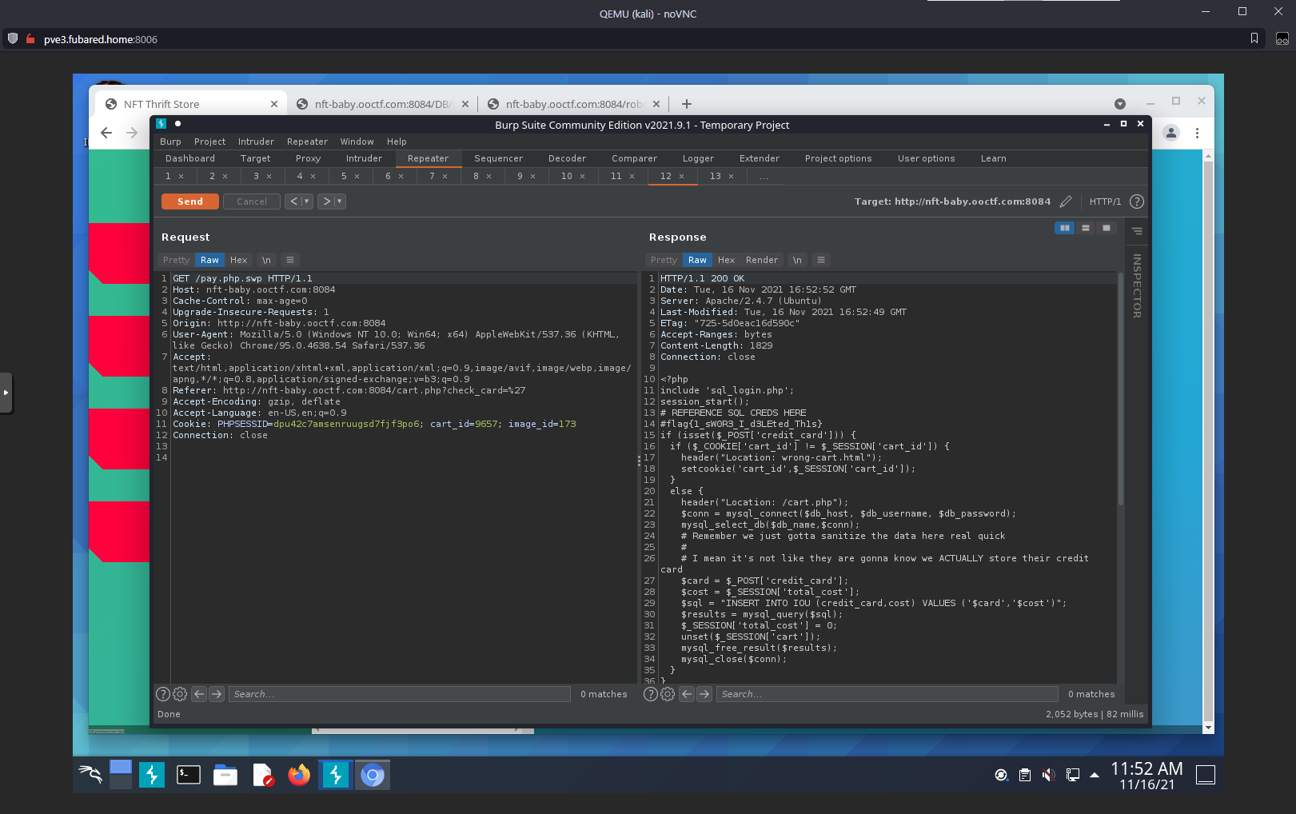
Task: Jump to next Request search match
Action: [217, 694]
